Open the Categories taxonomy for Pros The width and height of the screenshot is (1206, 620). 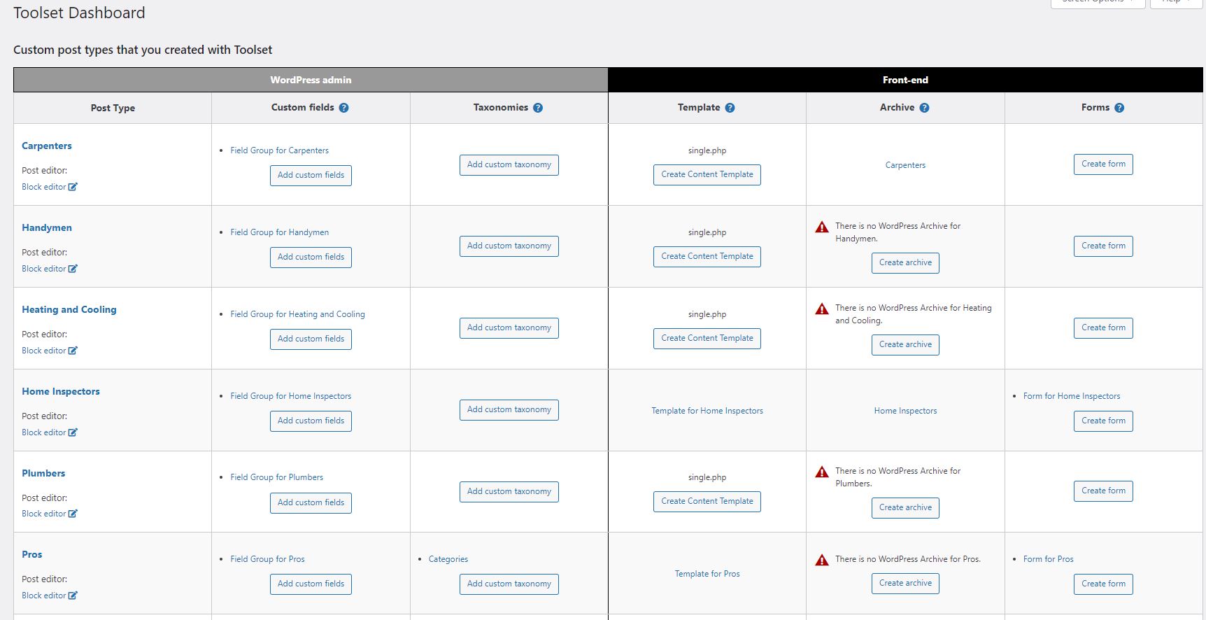(x=448, y=559)
